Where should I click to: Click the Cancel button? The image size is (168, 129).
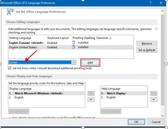coord(156,122)
